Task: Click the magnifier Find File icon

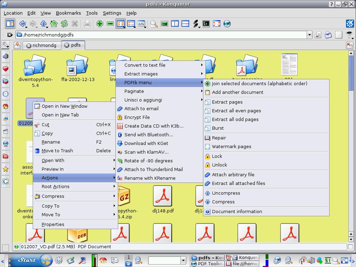Action: point(154,24)
